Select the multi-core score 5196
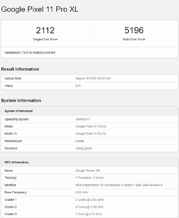This screenshot has height=218, width=179. [134, 30]
